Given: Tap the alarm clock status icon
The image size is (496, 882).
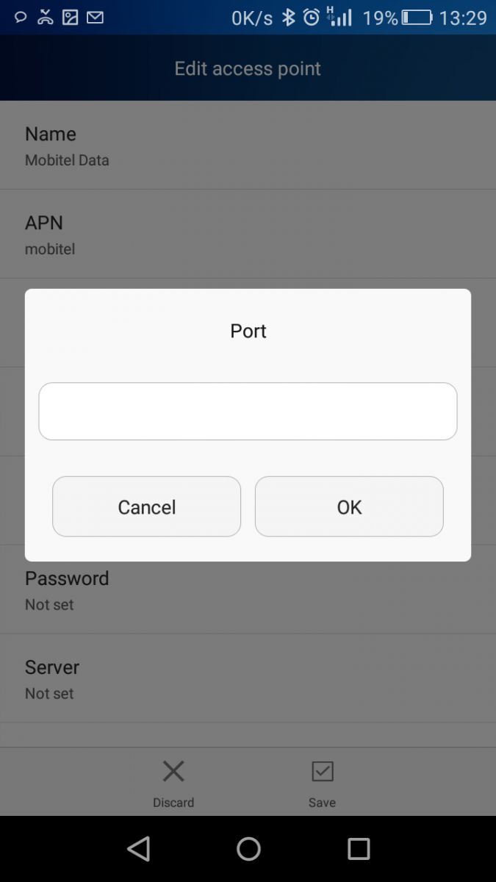Looking at the screenshot, I should (312, 17).
